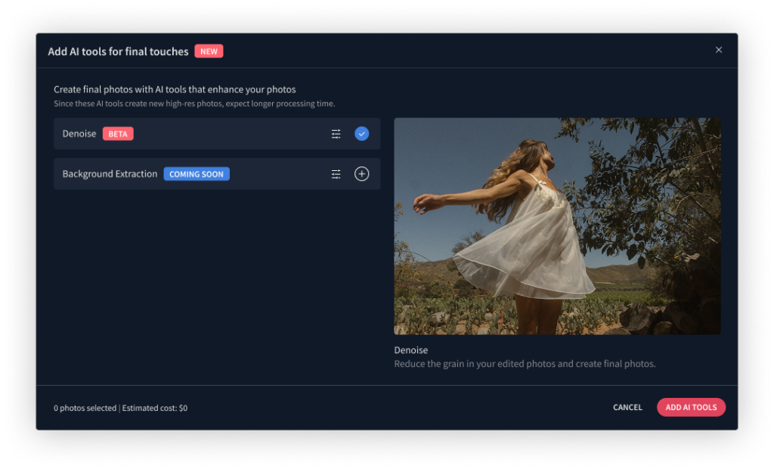Select the Denoise row label
The image size is (774, 469).
tap(79, 134)
